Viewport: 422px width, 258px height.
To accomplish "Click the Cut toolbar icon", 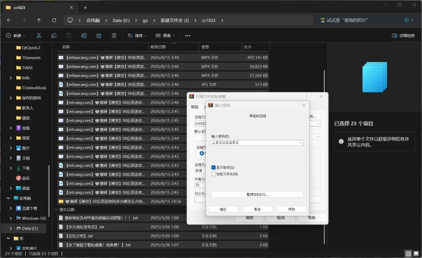I will pos(39,35).
